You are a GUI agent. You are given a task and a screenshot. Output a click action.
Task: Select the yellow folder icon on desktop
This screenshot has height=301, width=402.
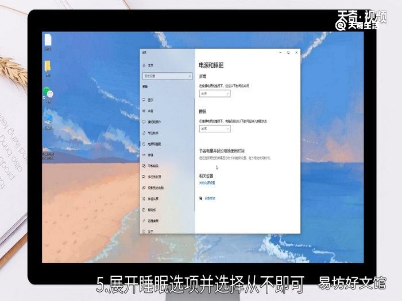tap(48, 69)
